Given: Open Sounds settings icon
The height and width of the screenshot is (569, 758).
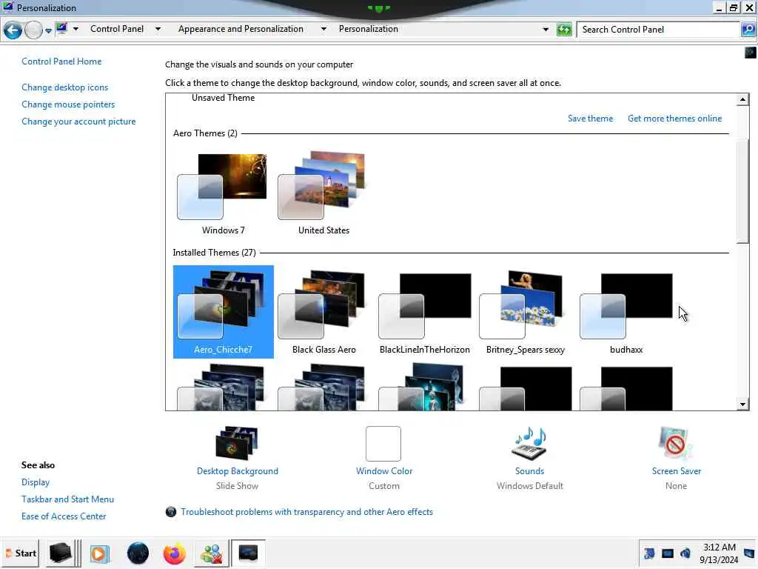Looking at the screenshot, I should (529, 443).
